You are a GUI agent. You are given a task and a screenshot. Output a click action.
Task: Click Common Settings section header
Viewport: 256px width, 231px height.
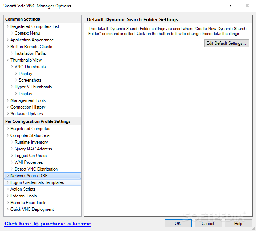click(43, 19)
